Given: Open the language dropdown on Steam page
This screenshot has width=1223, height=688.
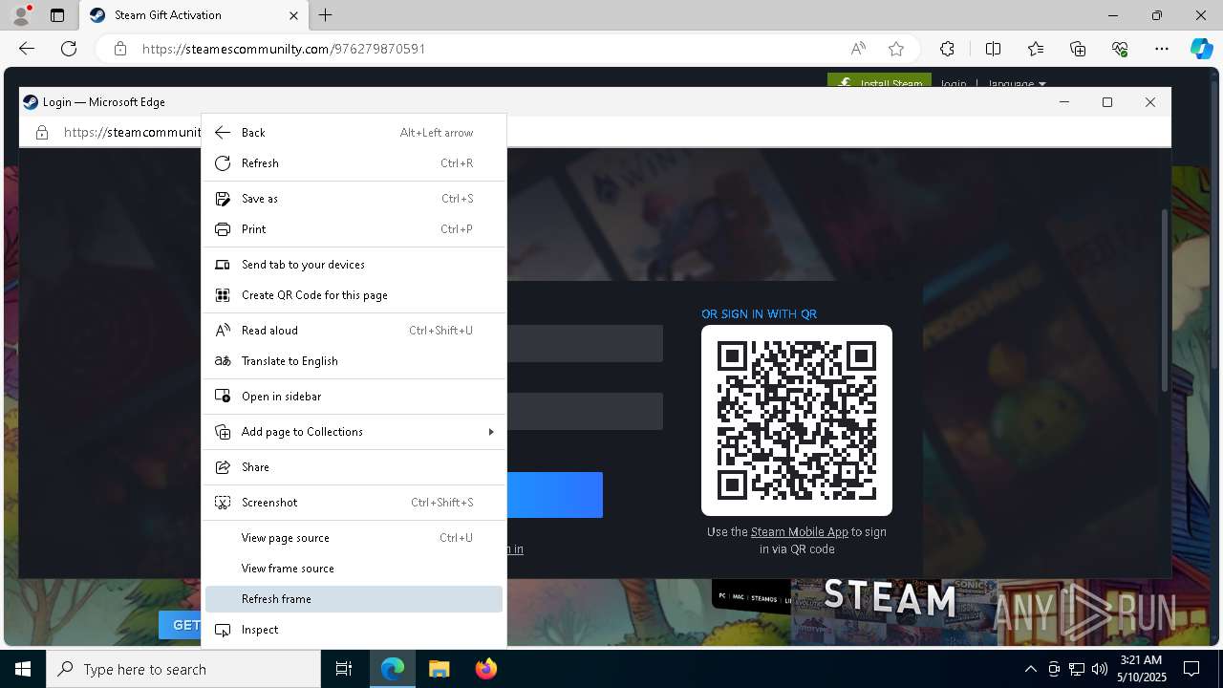Looking at the screenshot, I should 1017,84.
